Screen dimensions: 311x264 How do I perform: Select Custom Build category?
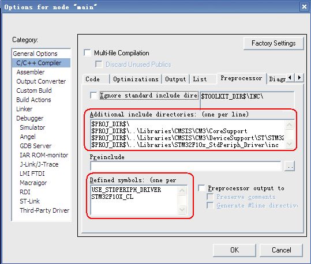(34, 90)
